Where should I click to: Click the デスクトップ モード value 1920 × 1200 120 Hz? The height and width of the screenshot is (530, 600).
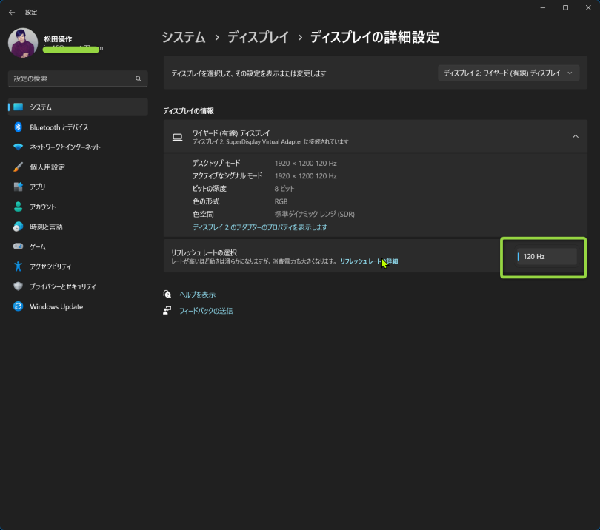pyautogui.click(x=306, y=164)
